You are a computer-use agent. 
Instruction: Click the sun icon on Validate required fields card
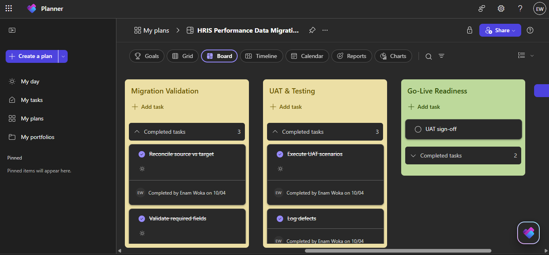[x=142, y=233]
